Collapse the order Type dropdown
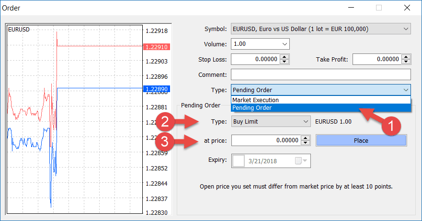 pos(406,90)
